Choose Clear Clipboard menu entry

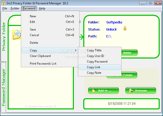point(50,56)
